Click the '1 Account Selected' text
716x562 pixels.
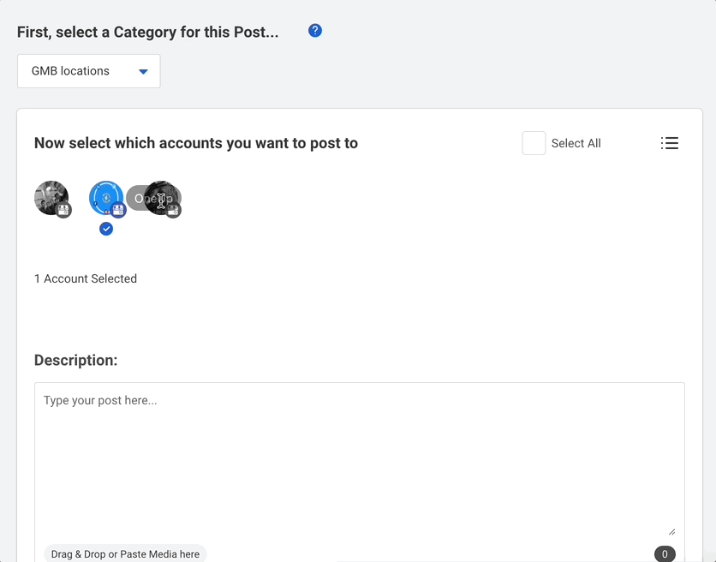coord(86,278)
